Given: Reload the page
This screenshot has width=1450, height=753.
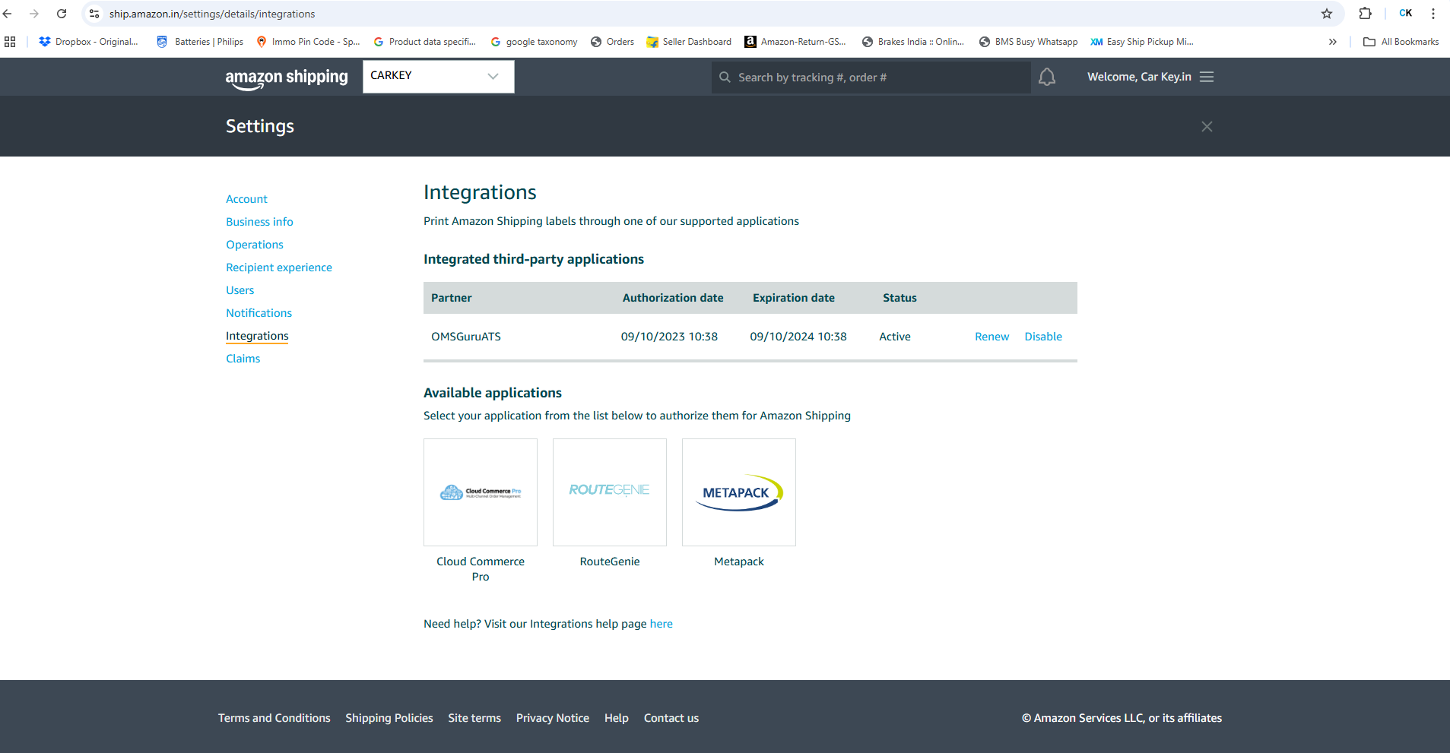Looking at the screenshot, I should [x=62, y=14].
